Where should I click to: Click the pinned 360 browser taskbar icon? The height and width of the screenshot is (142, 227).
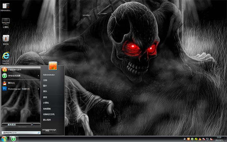tap(14, 139)
